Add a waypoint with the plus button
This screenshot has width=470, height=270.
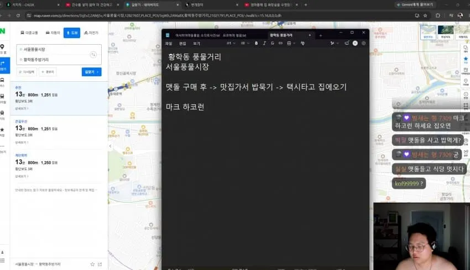point(48,72)
